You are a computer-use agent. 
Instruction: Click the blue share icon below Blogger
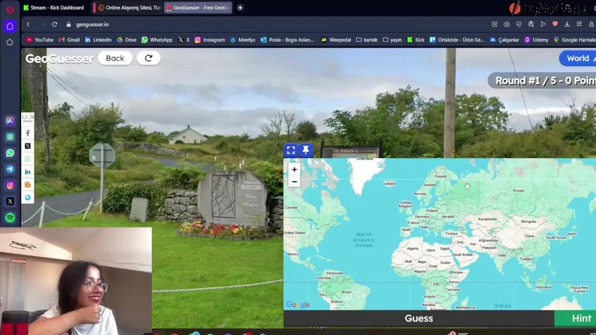pos(27,198)
